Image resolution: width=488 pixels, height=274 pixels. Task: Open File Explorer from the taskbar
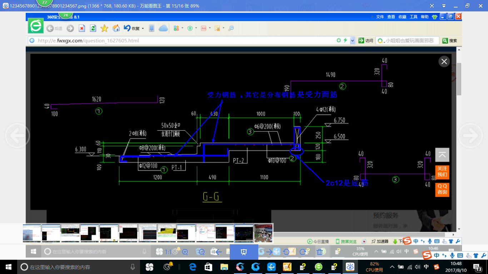224,267
